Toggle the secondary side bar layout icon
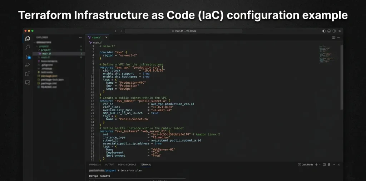This screenshot has height=181, width=366. click(334, 31)
